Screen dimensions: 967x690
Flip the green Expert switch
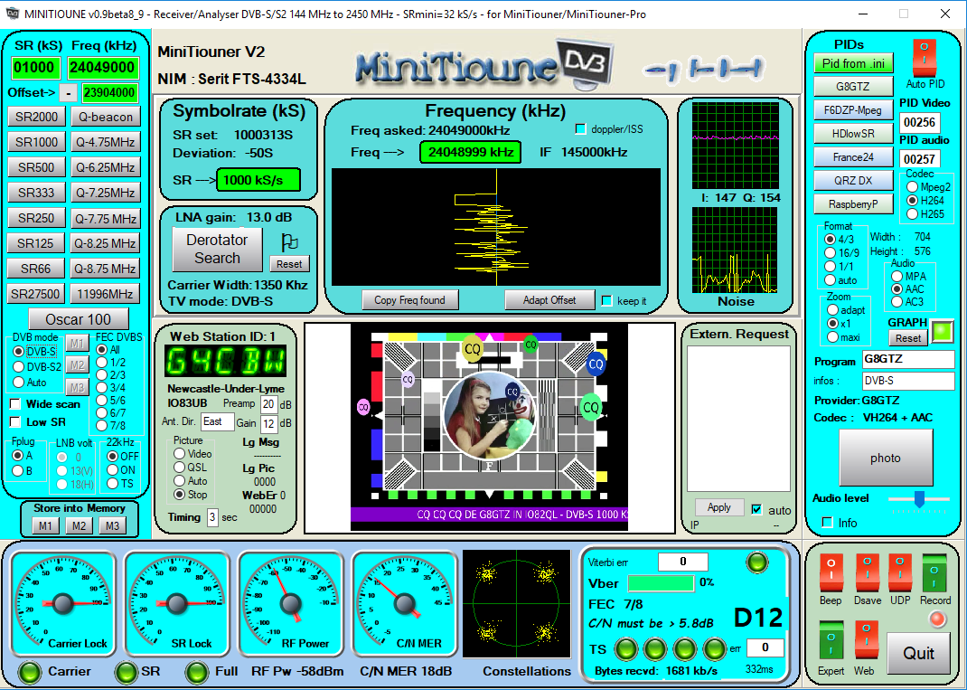click(x=831, y=641)
